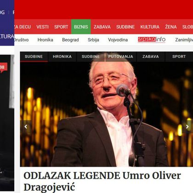Advance carousel with right arrow
This screenshot has width=193, height=193.
tap(187, 126)
